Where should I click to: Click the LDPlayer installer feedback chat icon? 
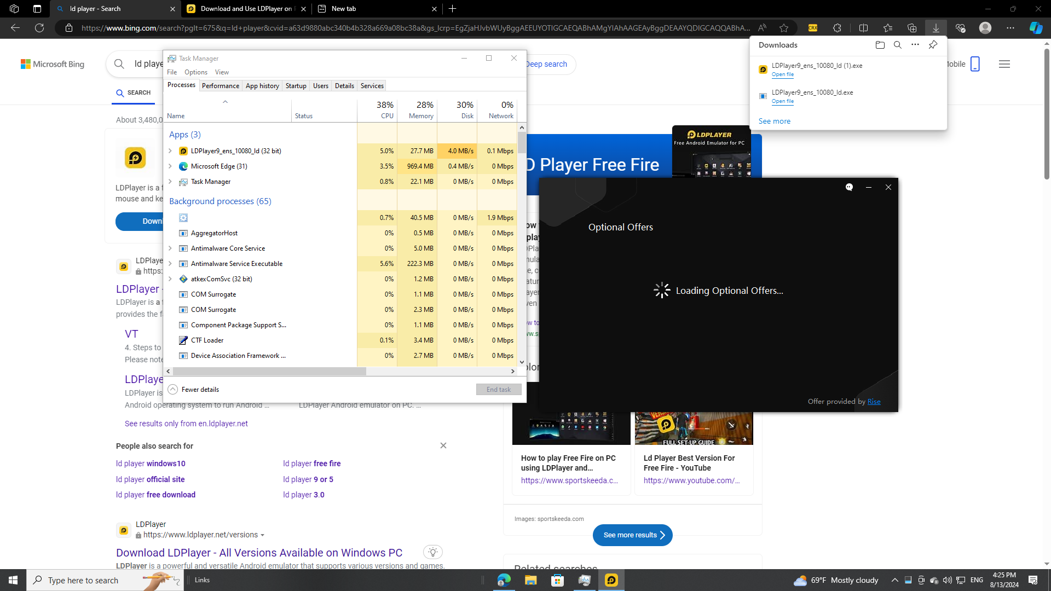(849, 187)
